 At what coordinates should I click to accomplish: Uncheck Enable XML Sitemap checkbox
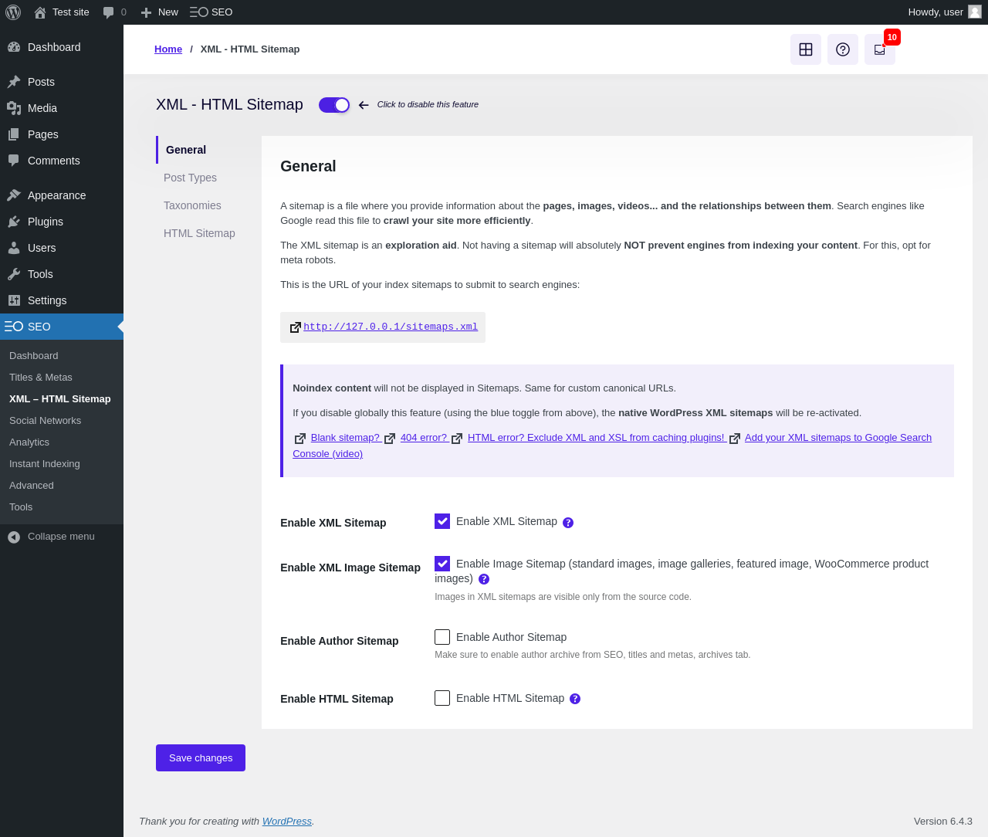(x=442, y=521)
